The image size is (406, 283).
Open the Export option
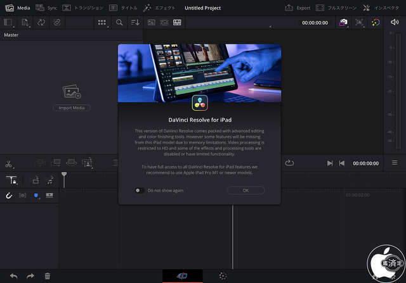click(298, 8)
